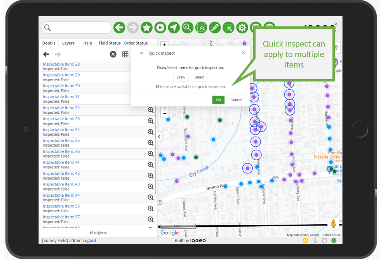Zoom to Inspectable Item 33
The image size is (388, 260).
150,121
